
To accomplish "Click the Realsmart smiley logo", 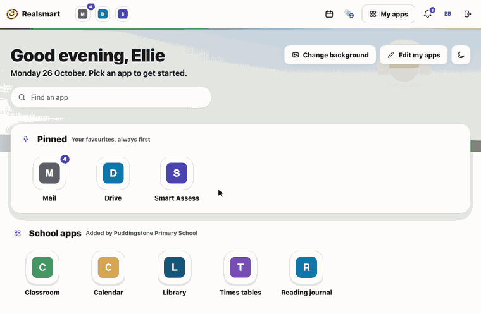I will coord(12,14).
